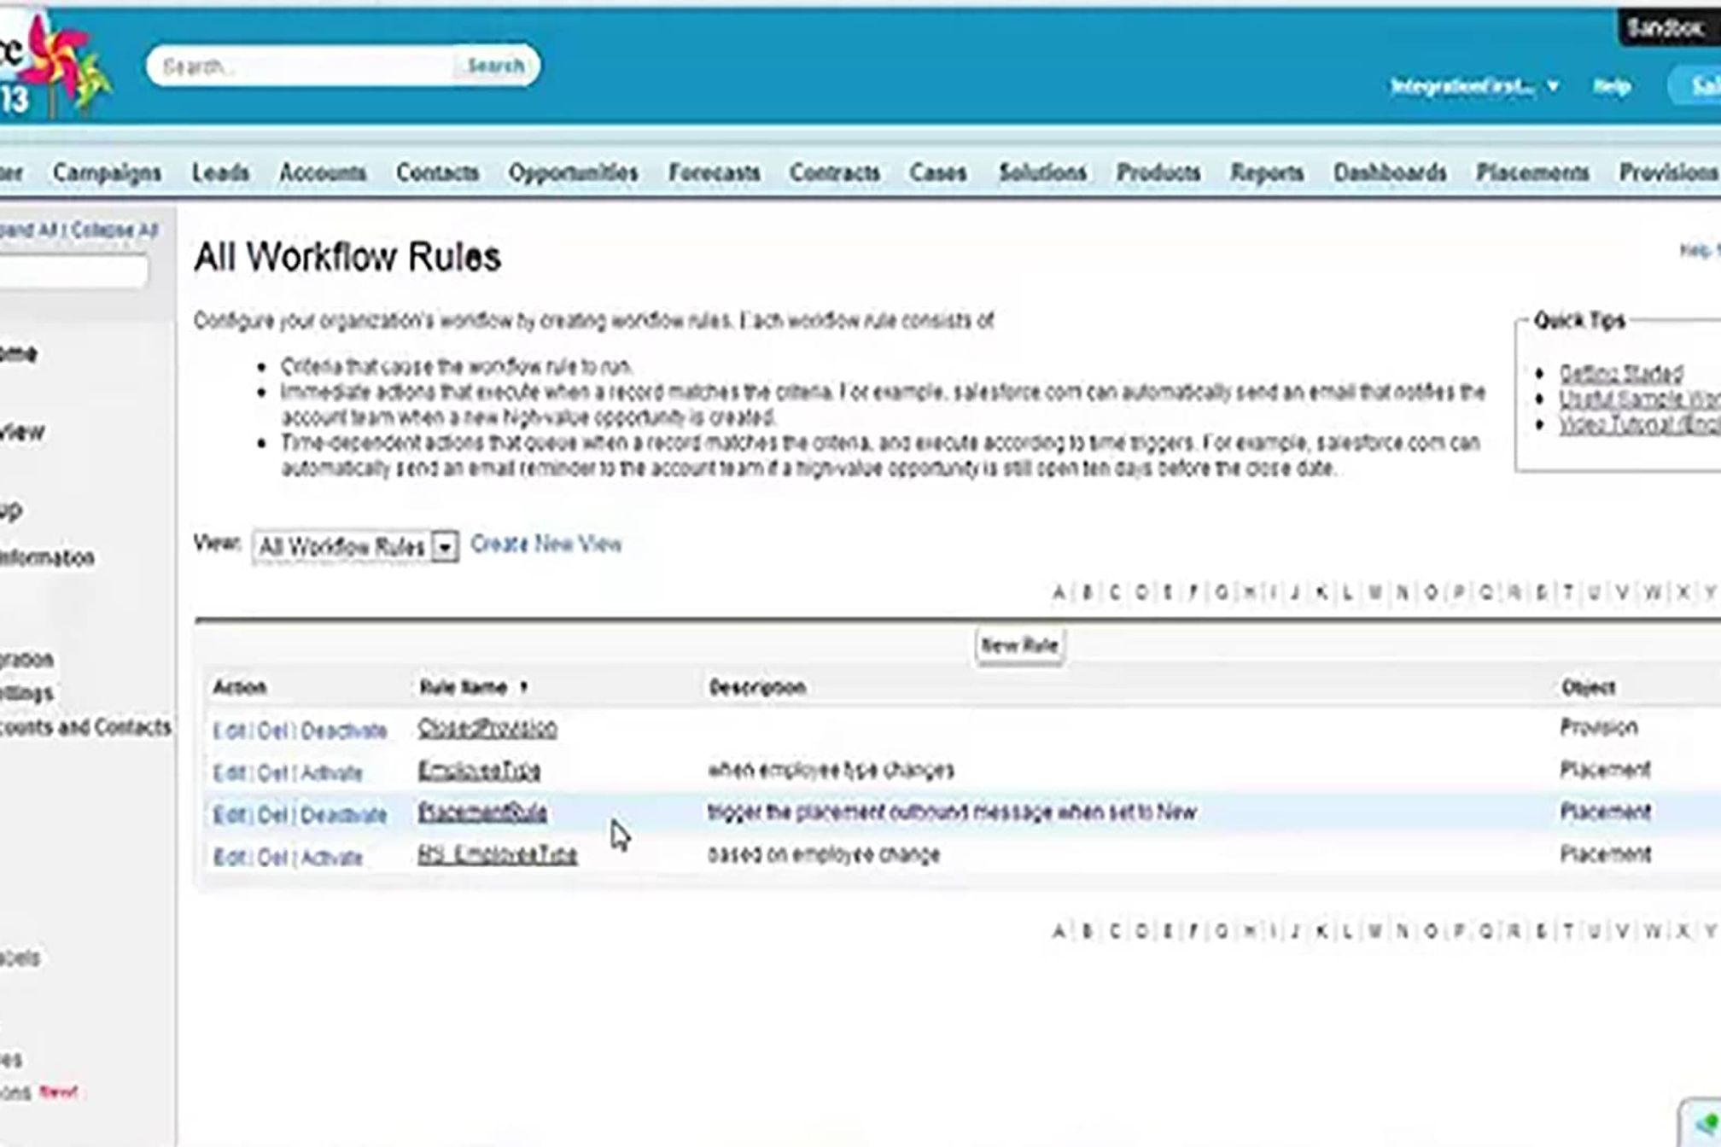Filter rules by letter A at top

pos(1059,592)
